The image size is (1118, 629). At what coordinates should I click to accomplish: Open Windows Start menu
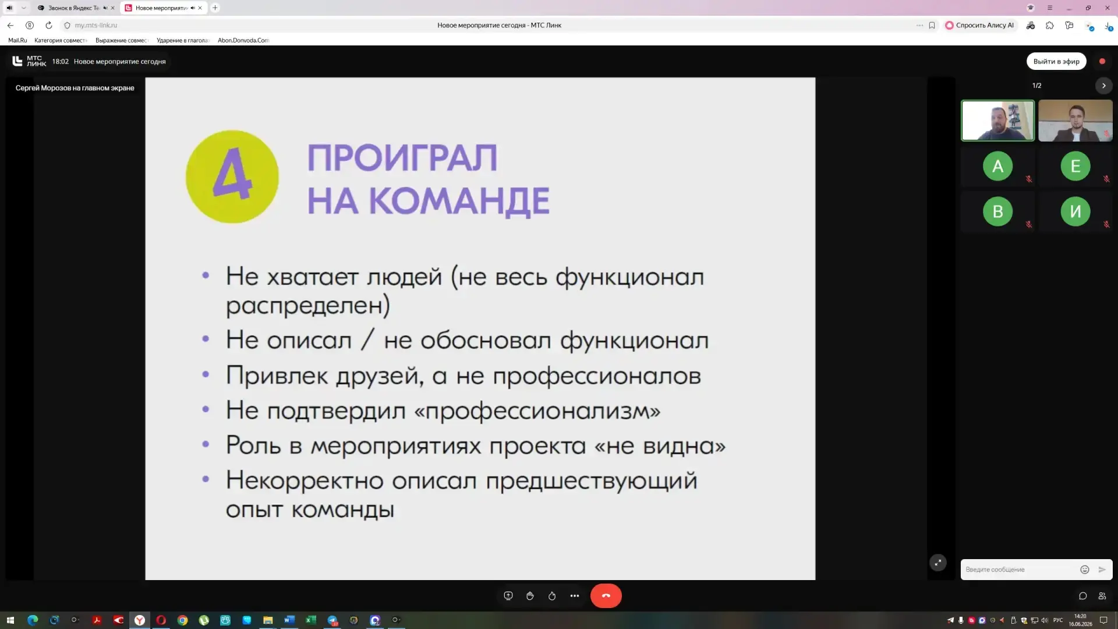10,620
